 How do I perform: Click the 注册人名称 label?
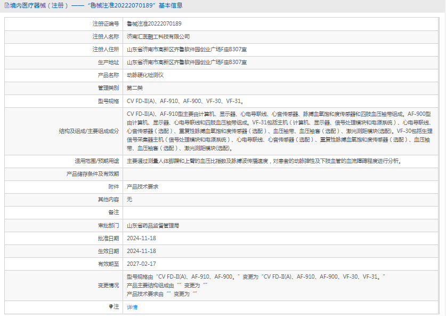point(106,37)
